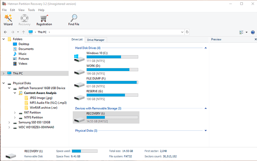The width and height of the screenshot is (257, 161).
Task: Open JPEG Image (.jpg) folder
Action: 38,98
